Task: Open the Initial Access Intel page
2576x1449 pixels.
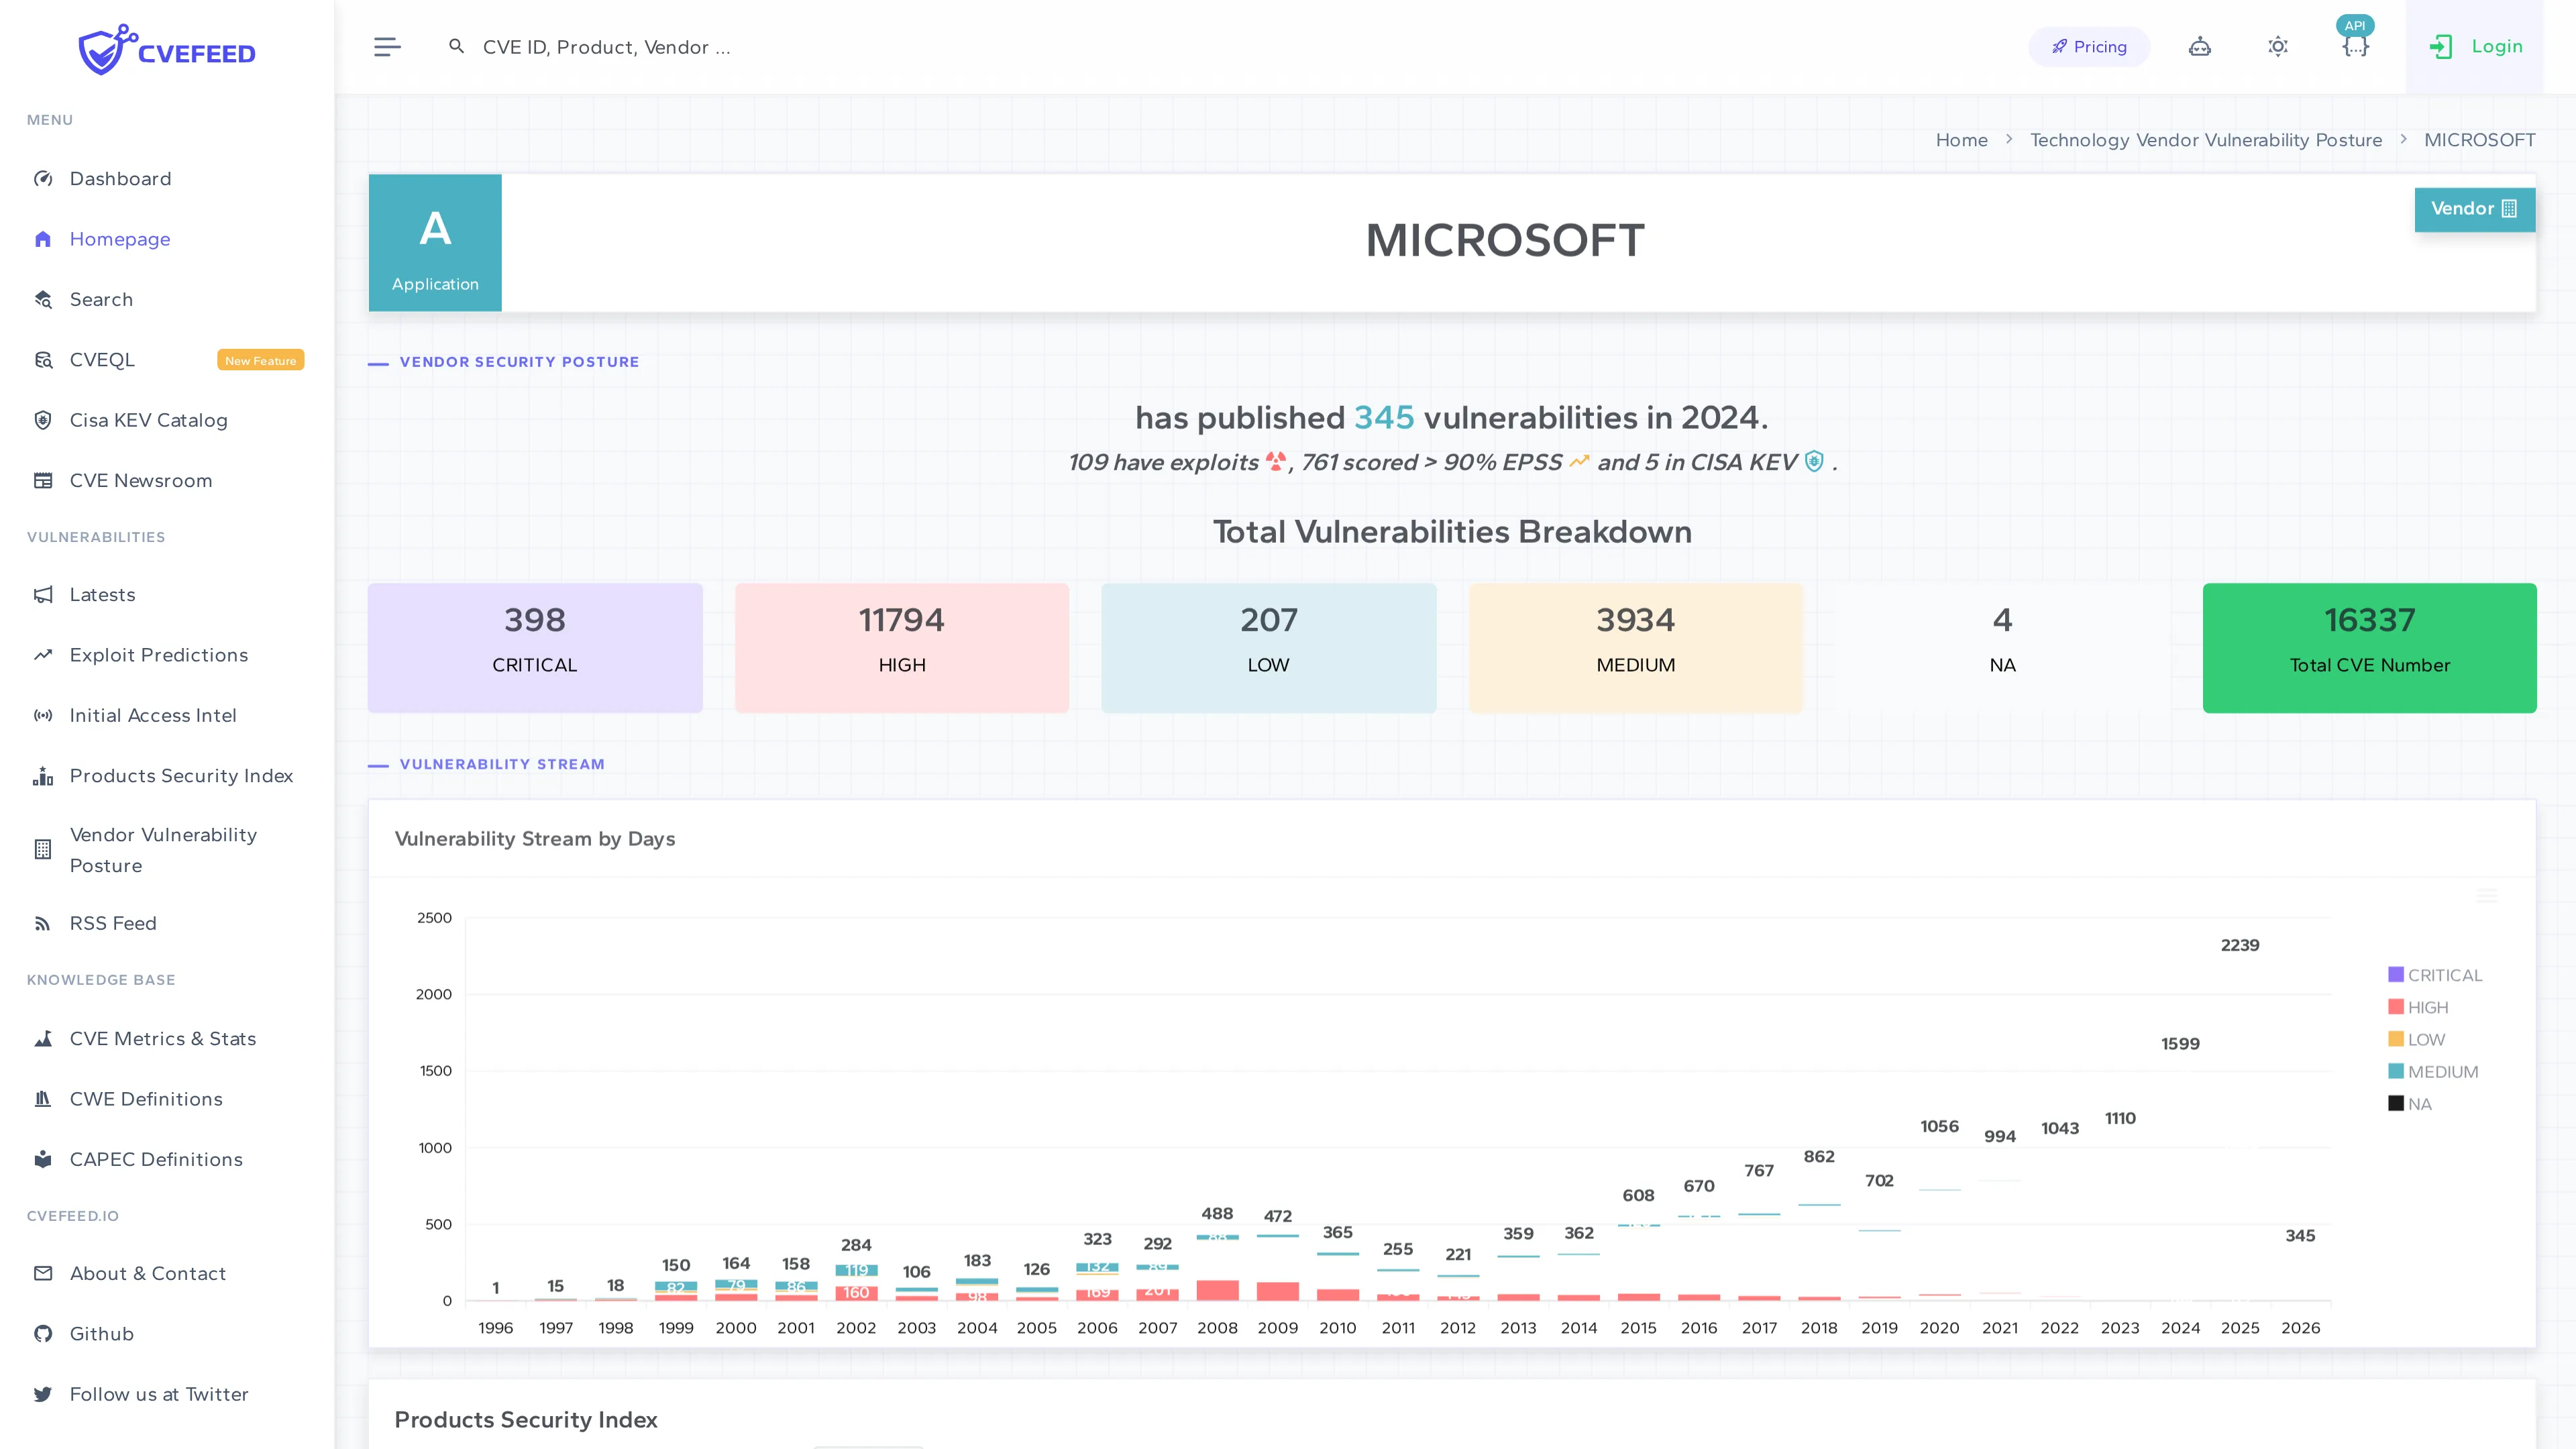Action: tap(152, 715)
